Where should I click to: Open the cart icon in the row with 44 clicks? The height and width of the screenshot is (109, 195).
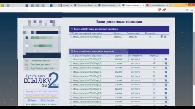click(x=166, y=97)
